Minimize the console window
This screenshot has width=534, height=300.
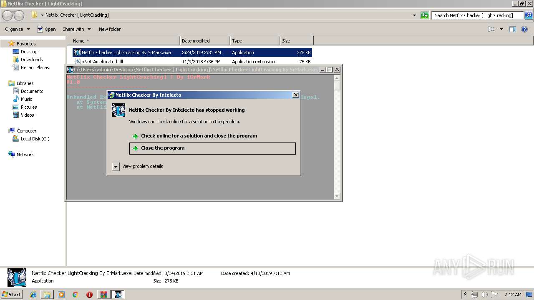click(322, 70)
